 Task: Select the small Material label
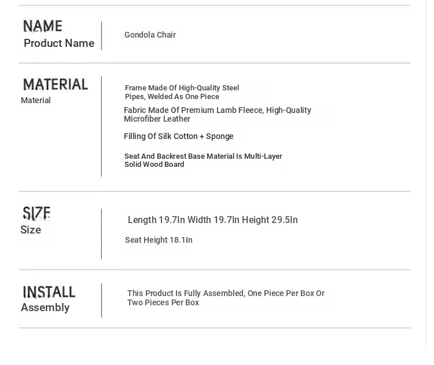point(36,101)
